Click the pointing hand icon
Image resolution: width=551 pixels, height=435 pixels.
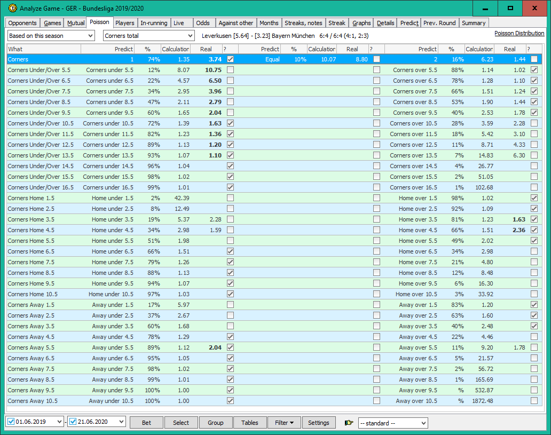pyautogui.click(x=349, y=423)
